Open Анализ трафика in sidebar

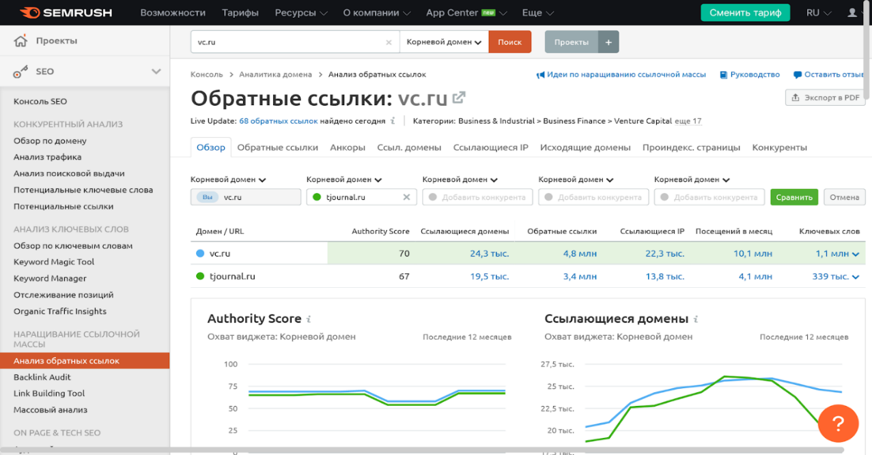48,158
